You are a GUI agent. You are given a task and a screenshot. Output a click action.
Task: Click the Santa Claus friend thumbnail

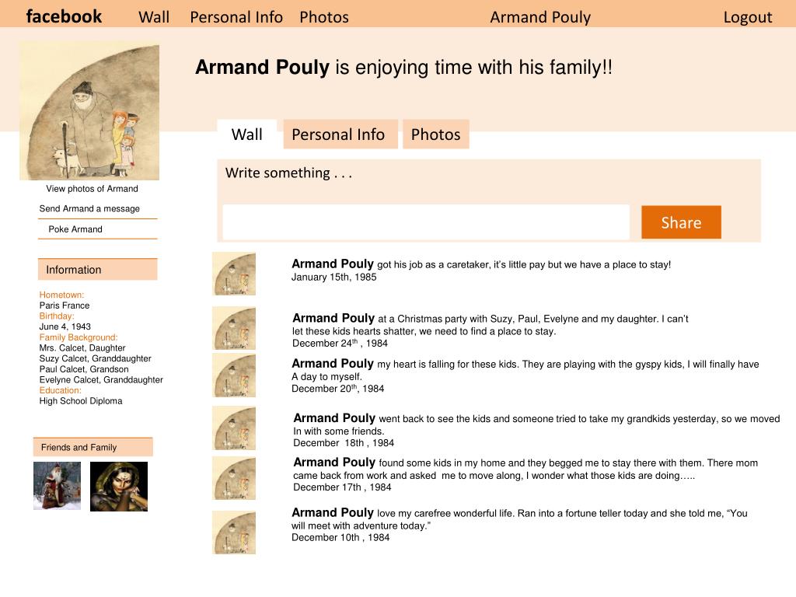[x=57, y=486]
